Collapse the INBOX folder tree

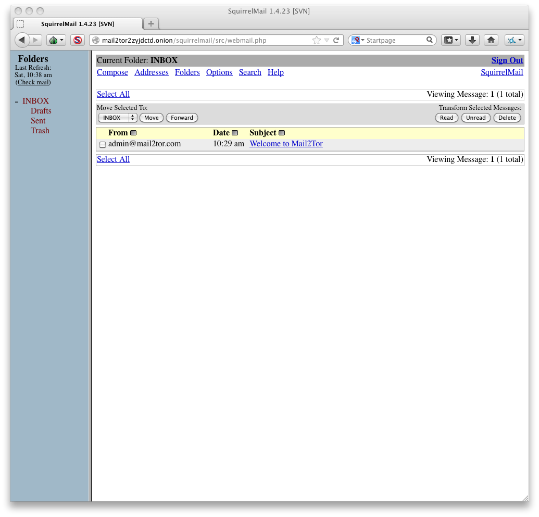coord(17,102)
